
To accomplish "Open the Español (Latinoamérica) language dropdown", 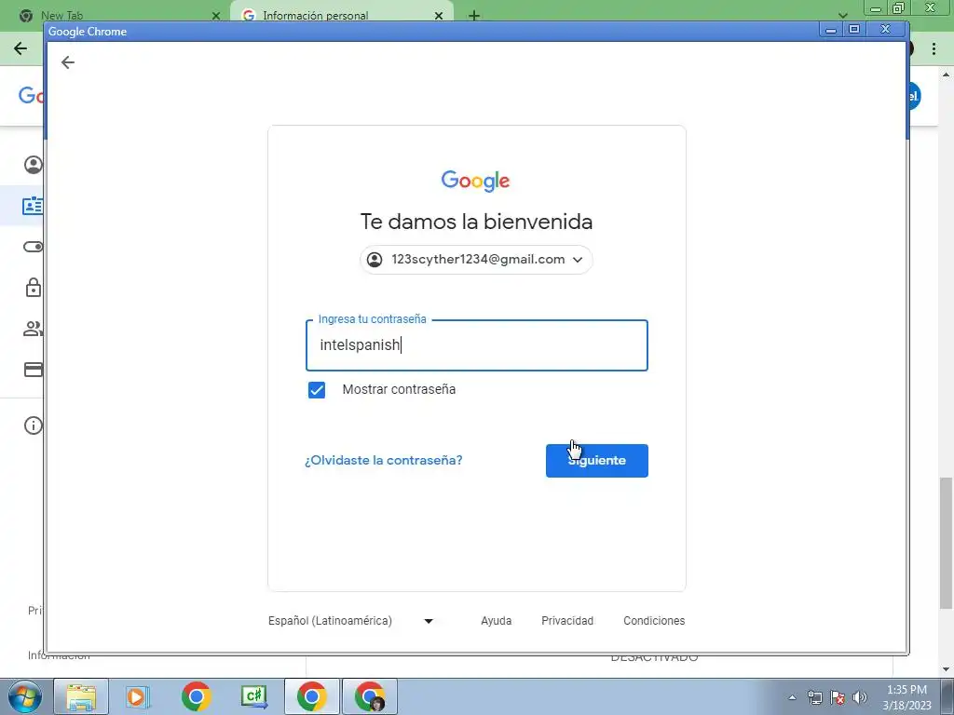I will (x=350, y=621).
